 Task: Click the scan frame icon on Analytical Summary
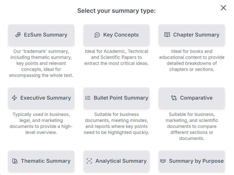pos(89,161)
